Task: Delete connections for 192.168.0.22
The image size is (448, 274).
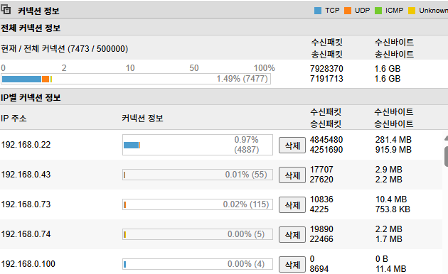Action: 292,145
